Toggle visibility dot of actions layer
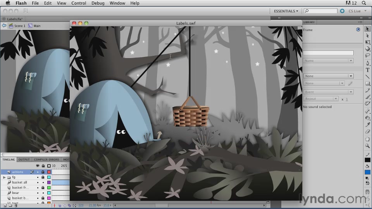This screenshot has height=209, width=372. 38,172
